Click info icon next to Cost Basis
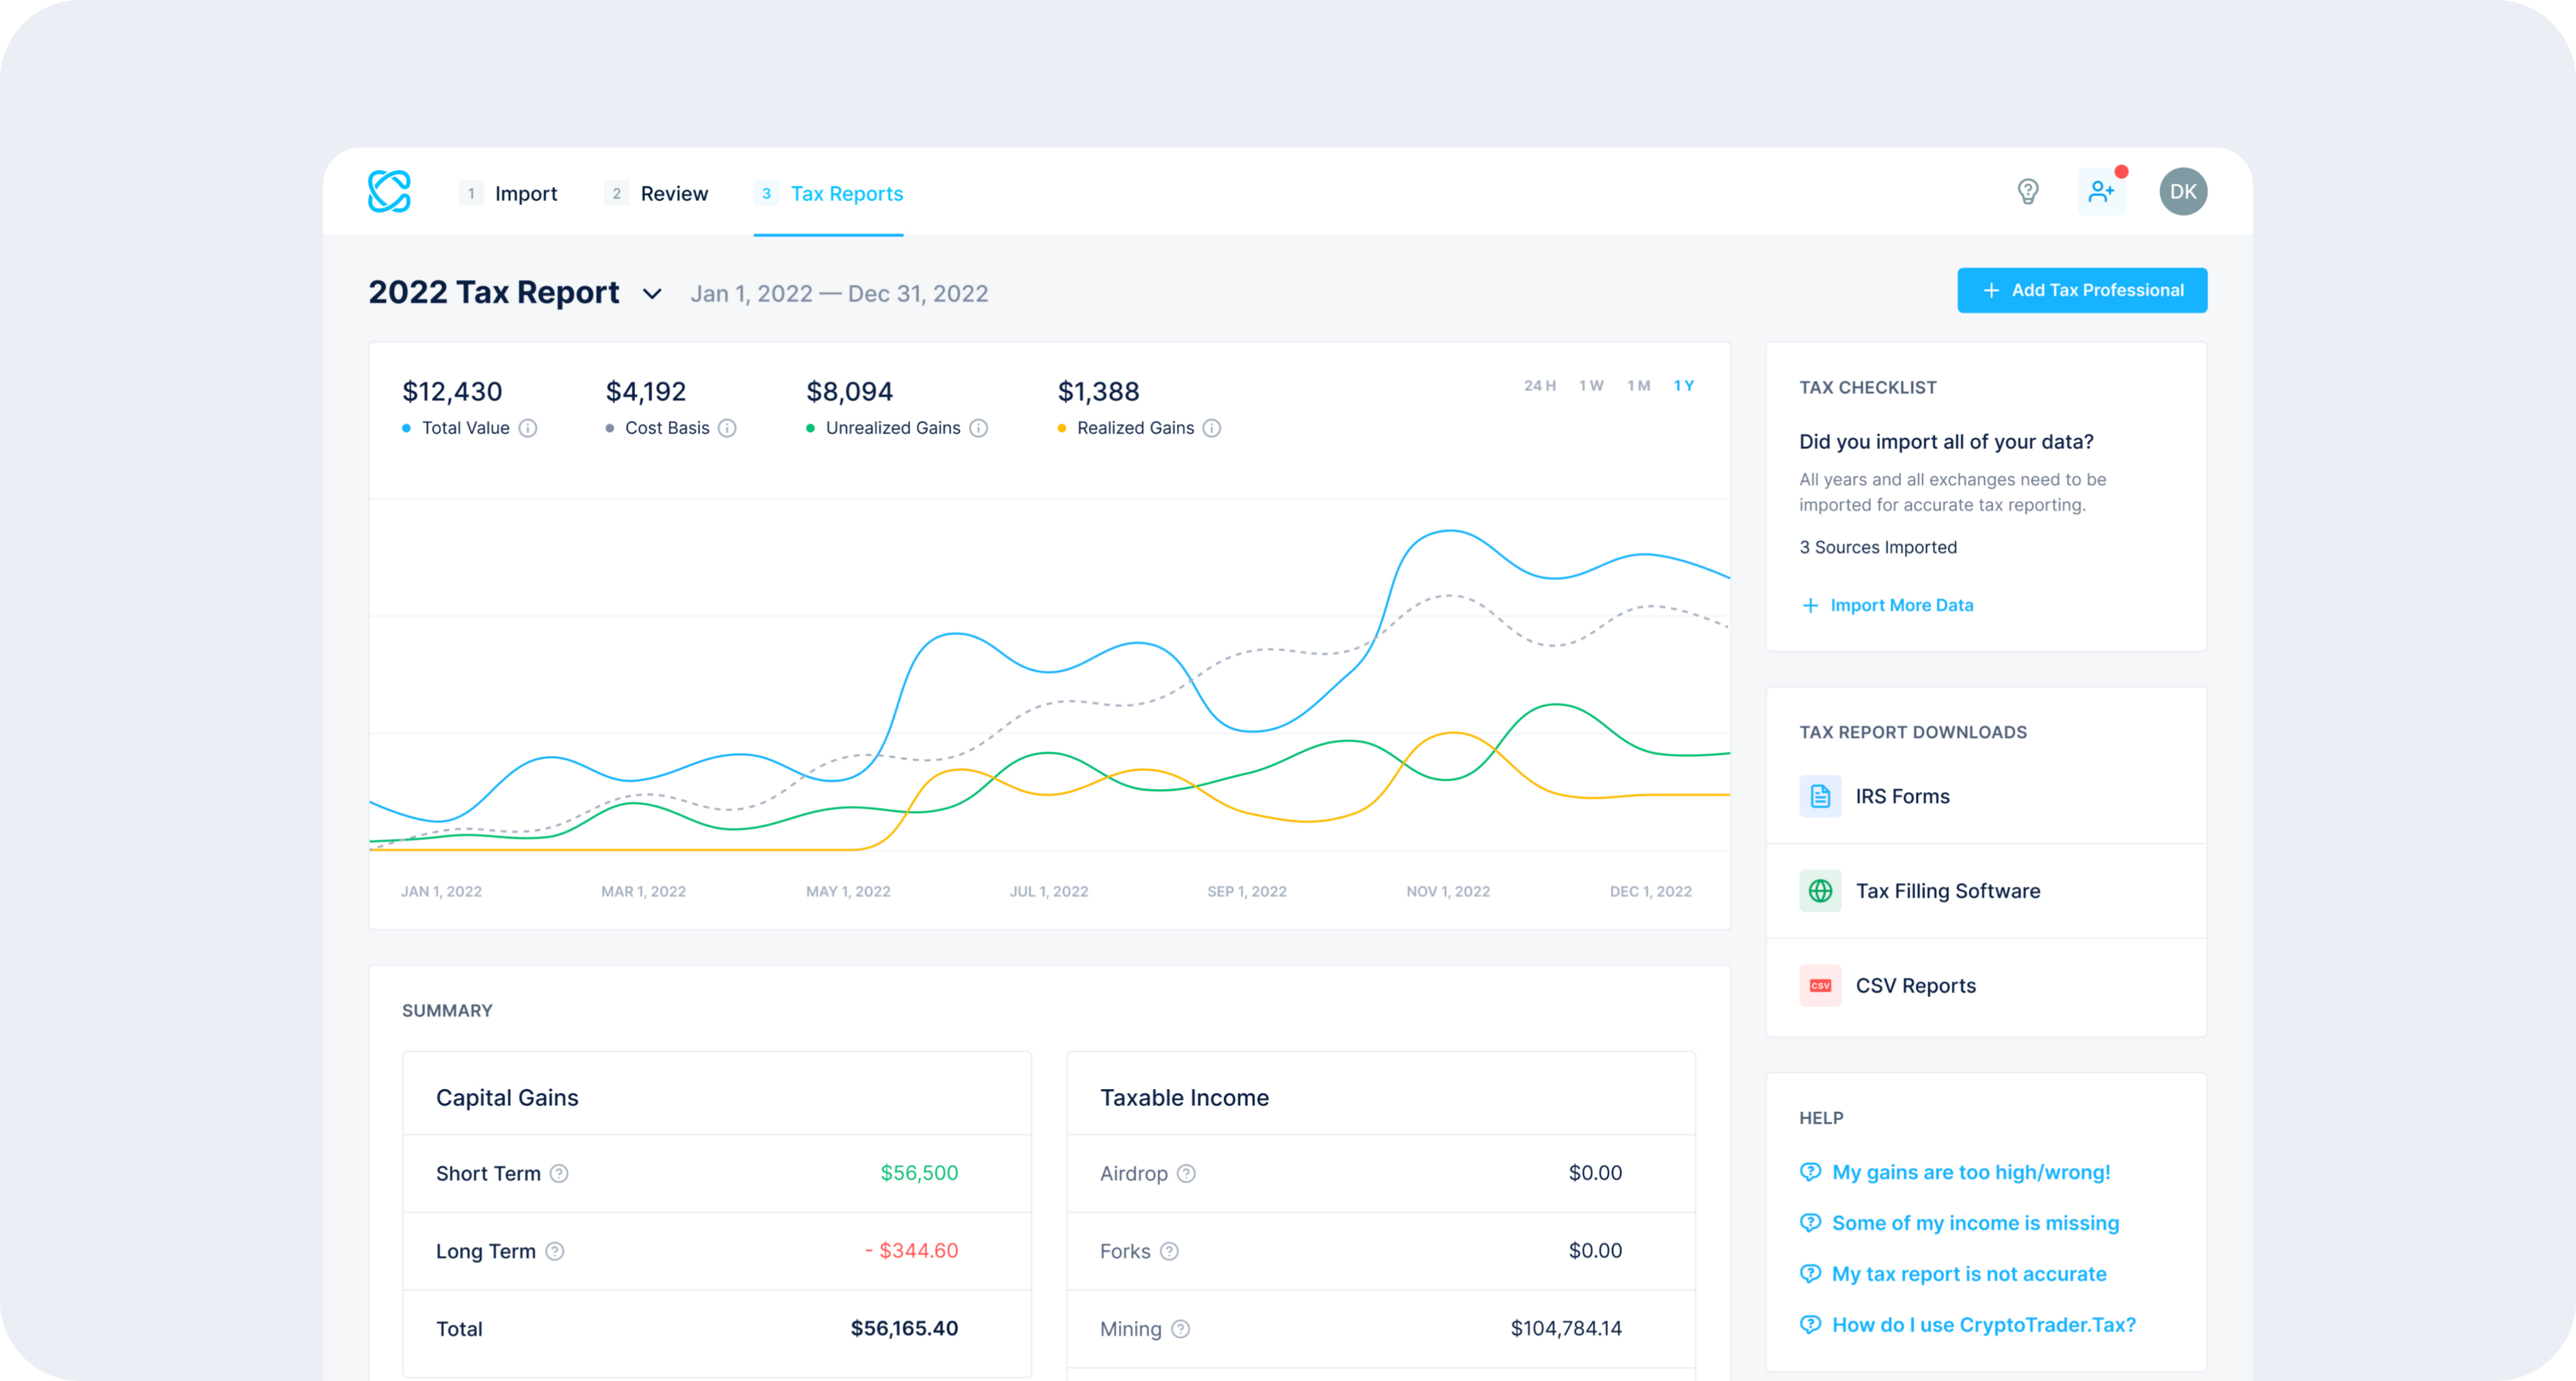 tap(727, 428)
